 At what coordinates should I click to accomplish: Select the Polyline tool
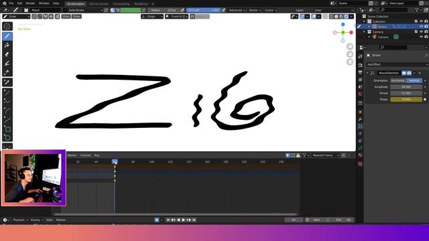[7, 102]
